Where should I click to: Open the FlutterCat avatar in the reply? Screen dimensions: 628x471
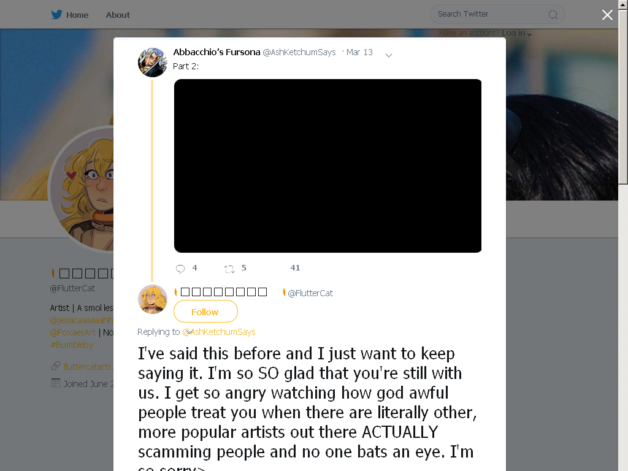pos(152,299)
